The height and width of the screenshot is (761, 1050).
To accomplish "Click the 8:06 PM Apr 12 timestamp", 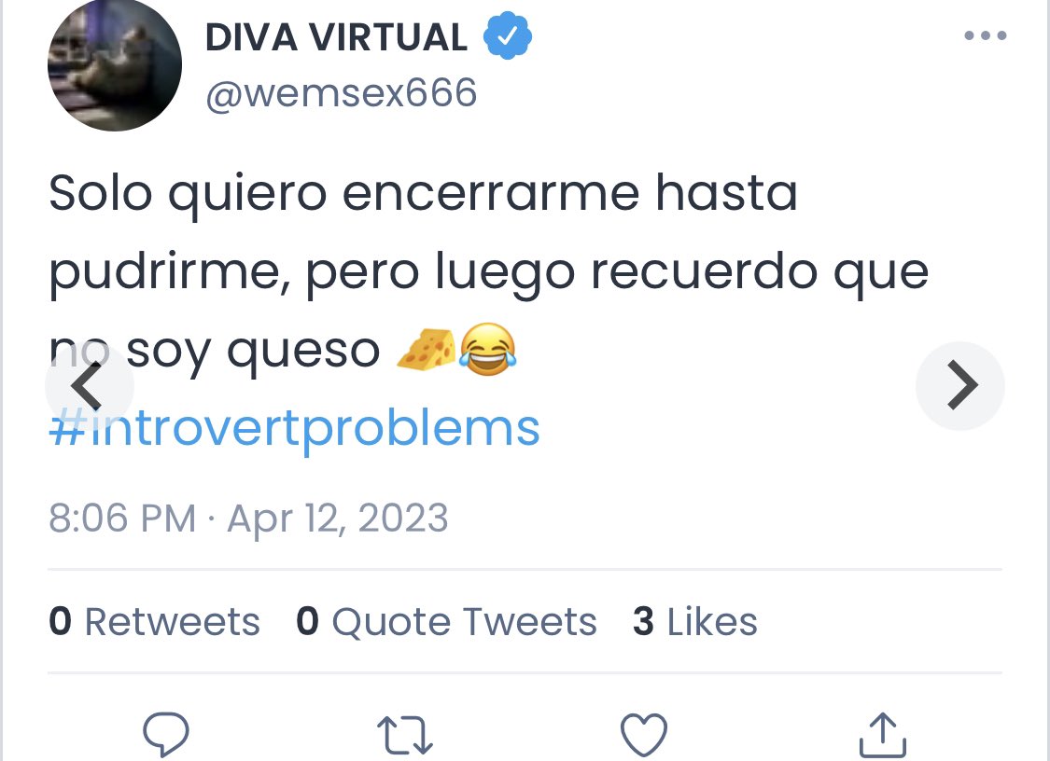I will pos(248,518).
